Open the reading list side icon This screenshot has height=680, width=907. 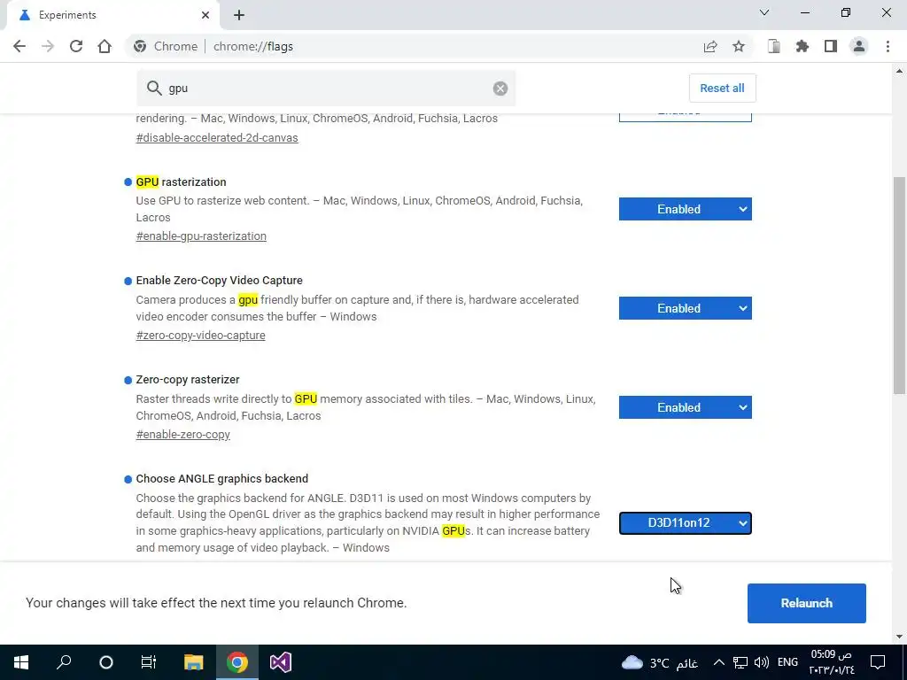pyautogui.click(x=774, y=46)
